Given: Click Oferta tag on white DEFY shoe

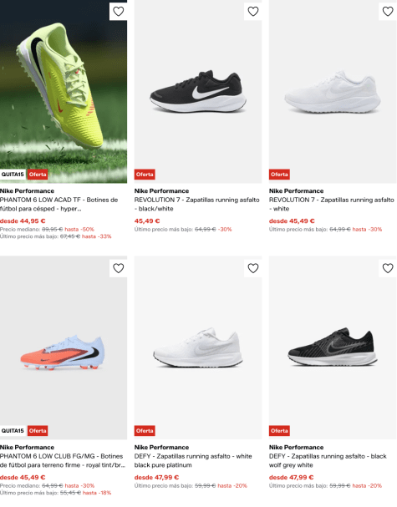Looking at the screenshot, I should [x=145, y=431].
